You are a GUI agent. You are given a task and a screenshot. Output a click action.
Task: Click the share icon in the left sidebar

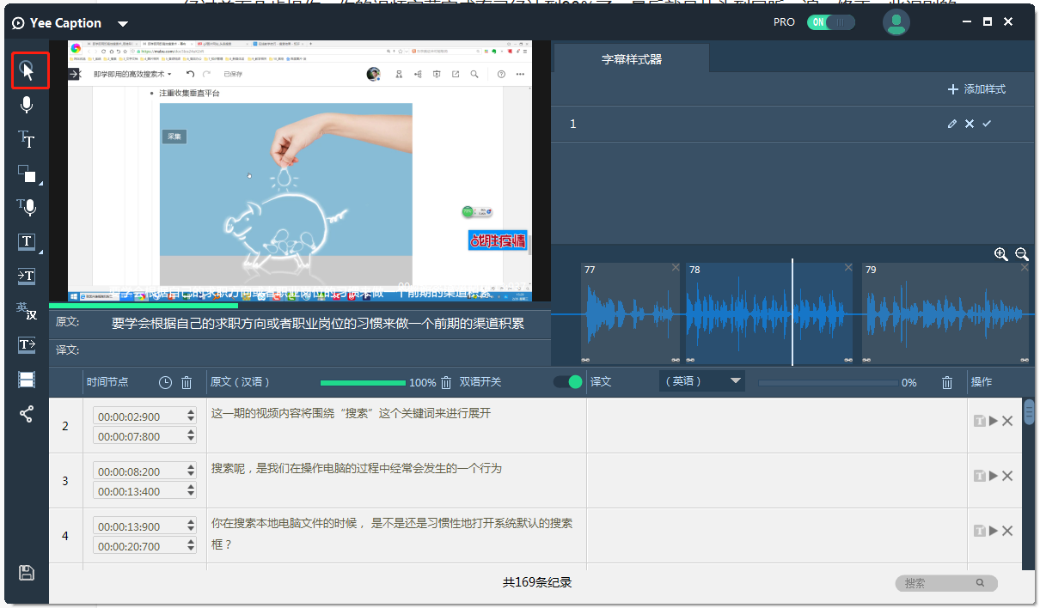pos(27,413)
